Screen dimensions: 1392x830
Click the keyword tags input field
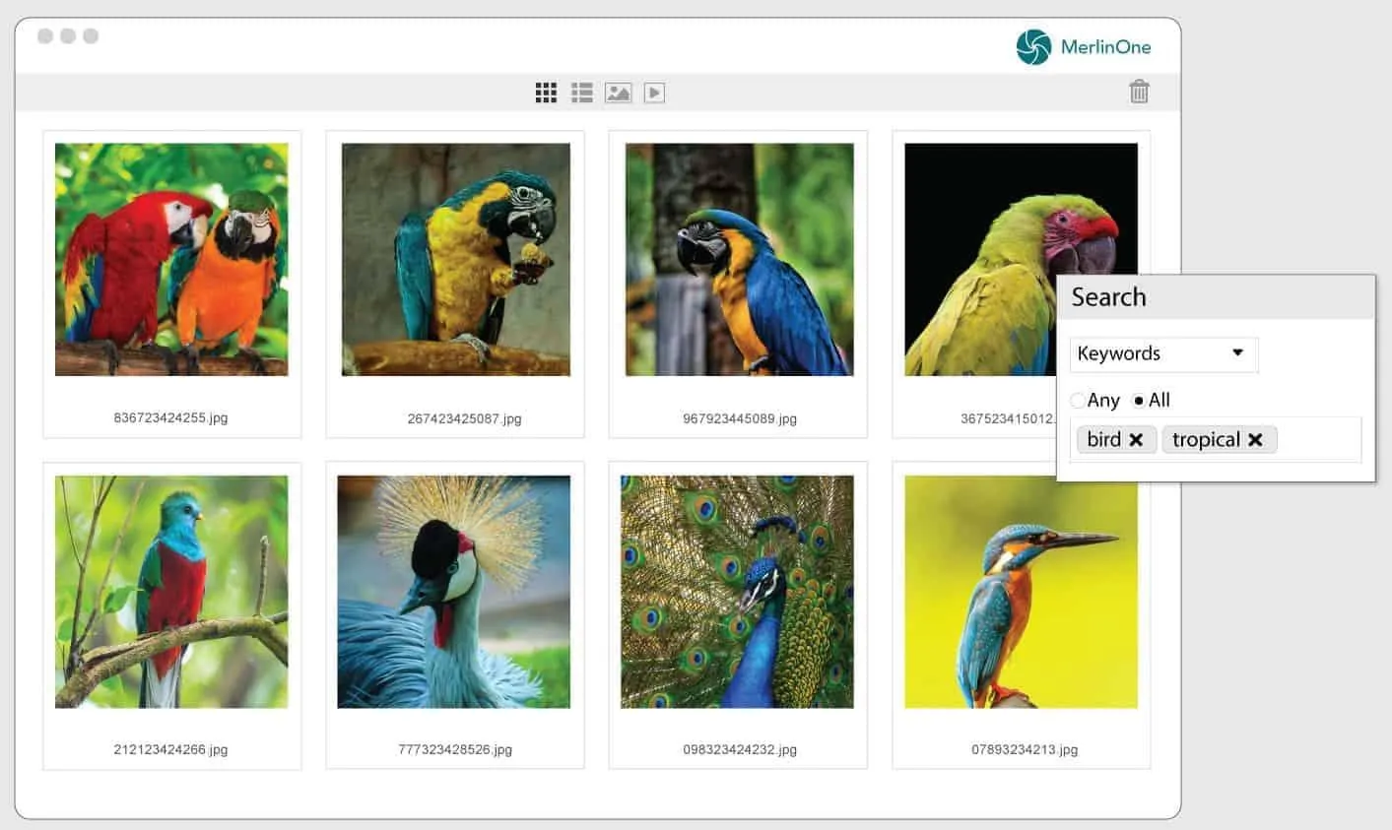click(x=1216, y=440)
